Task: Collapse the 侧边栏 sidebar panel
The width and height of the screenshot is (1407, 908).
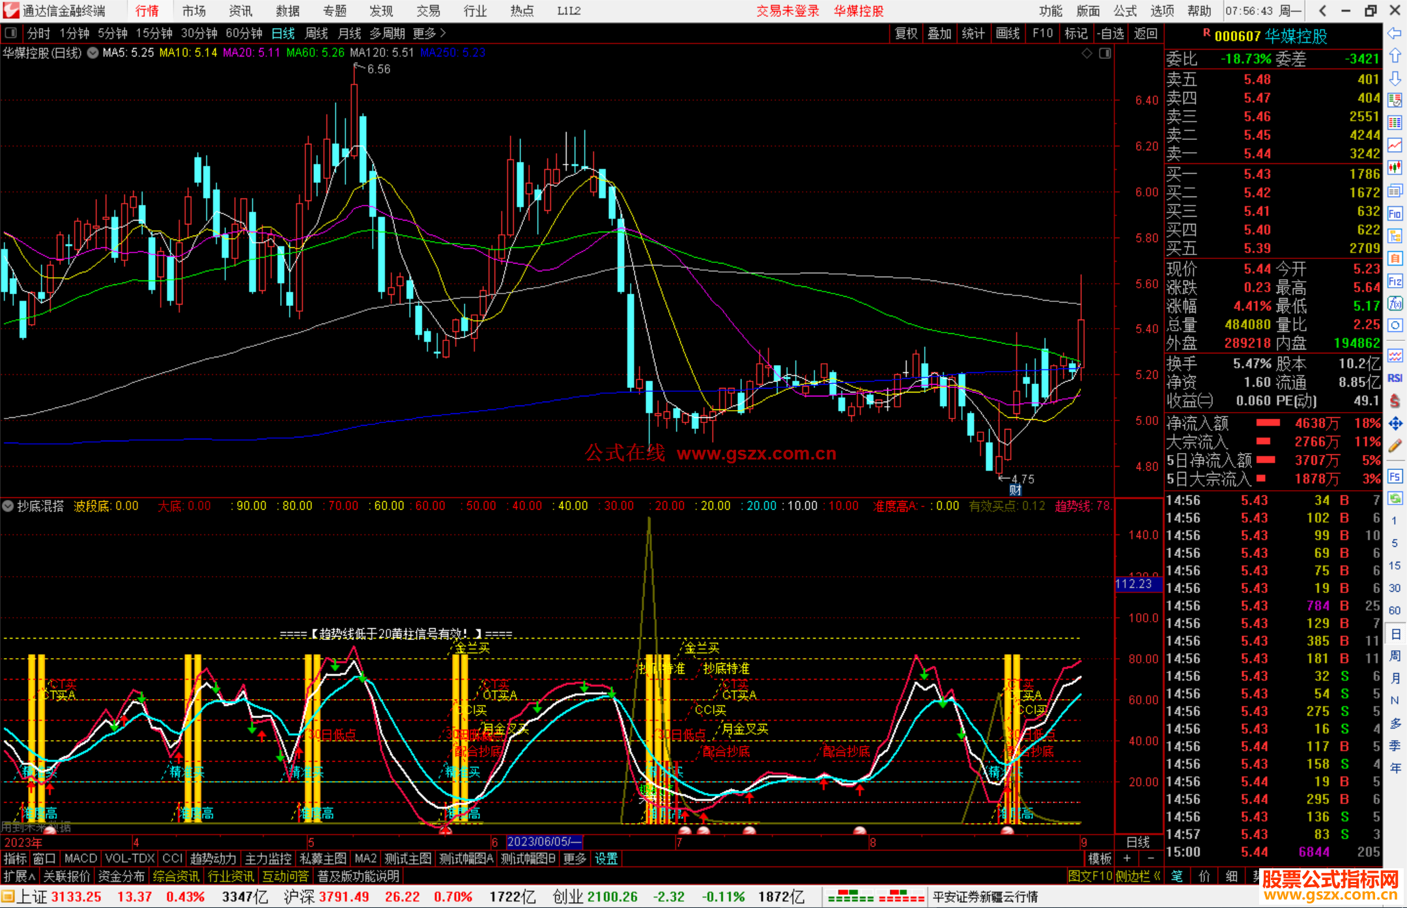Action: [1139, 876]
